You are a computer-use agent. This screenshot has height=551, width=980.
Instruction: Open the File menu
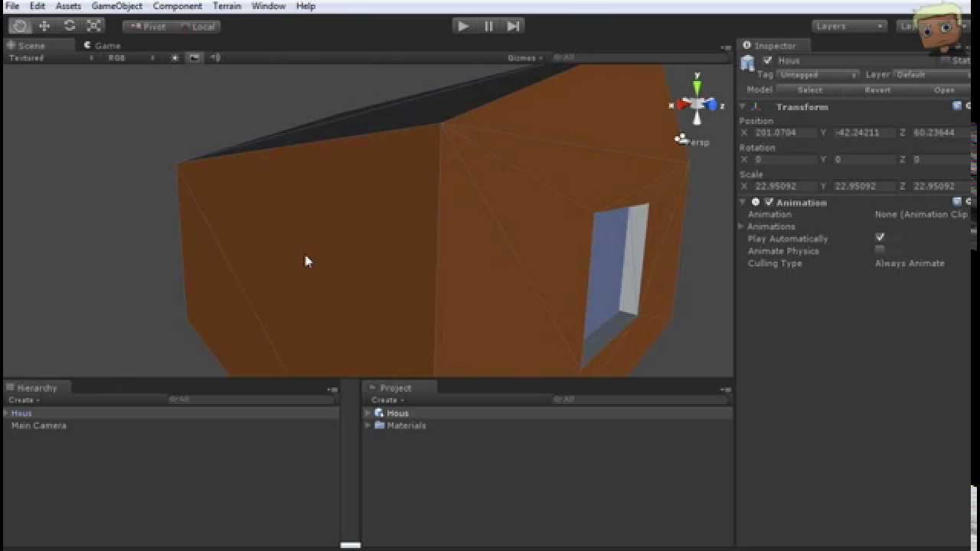point(12,6)
